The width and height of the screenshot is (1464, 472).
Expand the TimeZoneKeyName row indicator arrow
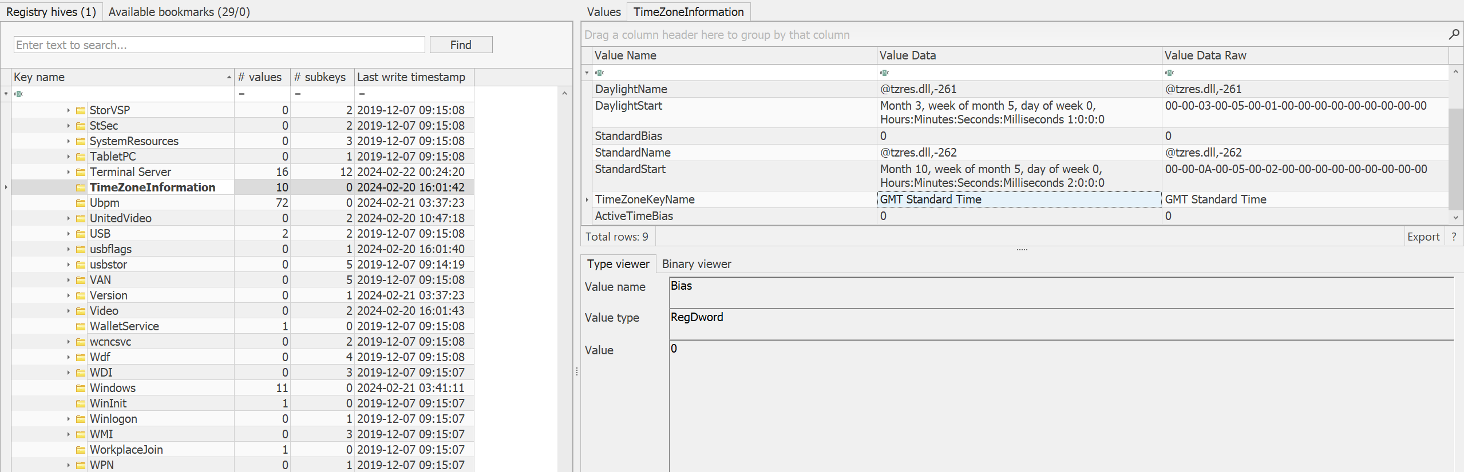587,199
